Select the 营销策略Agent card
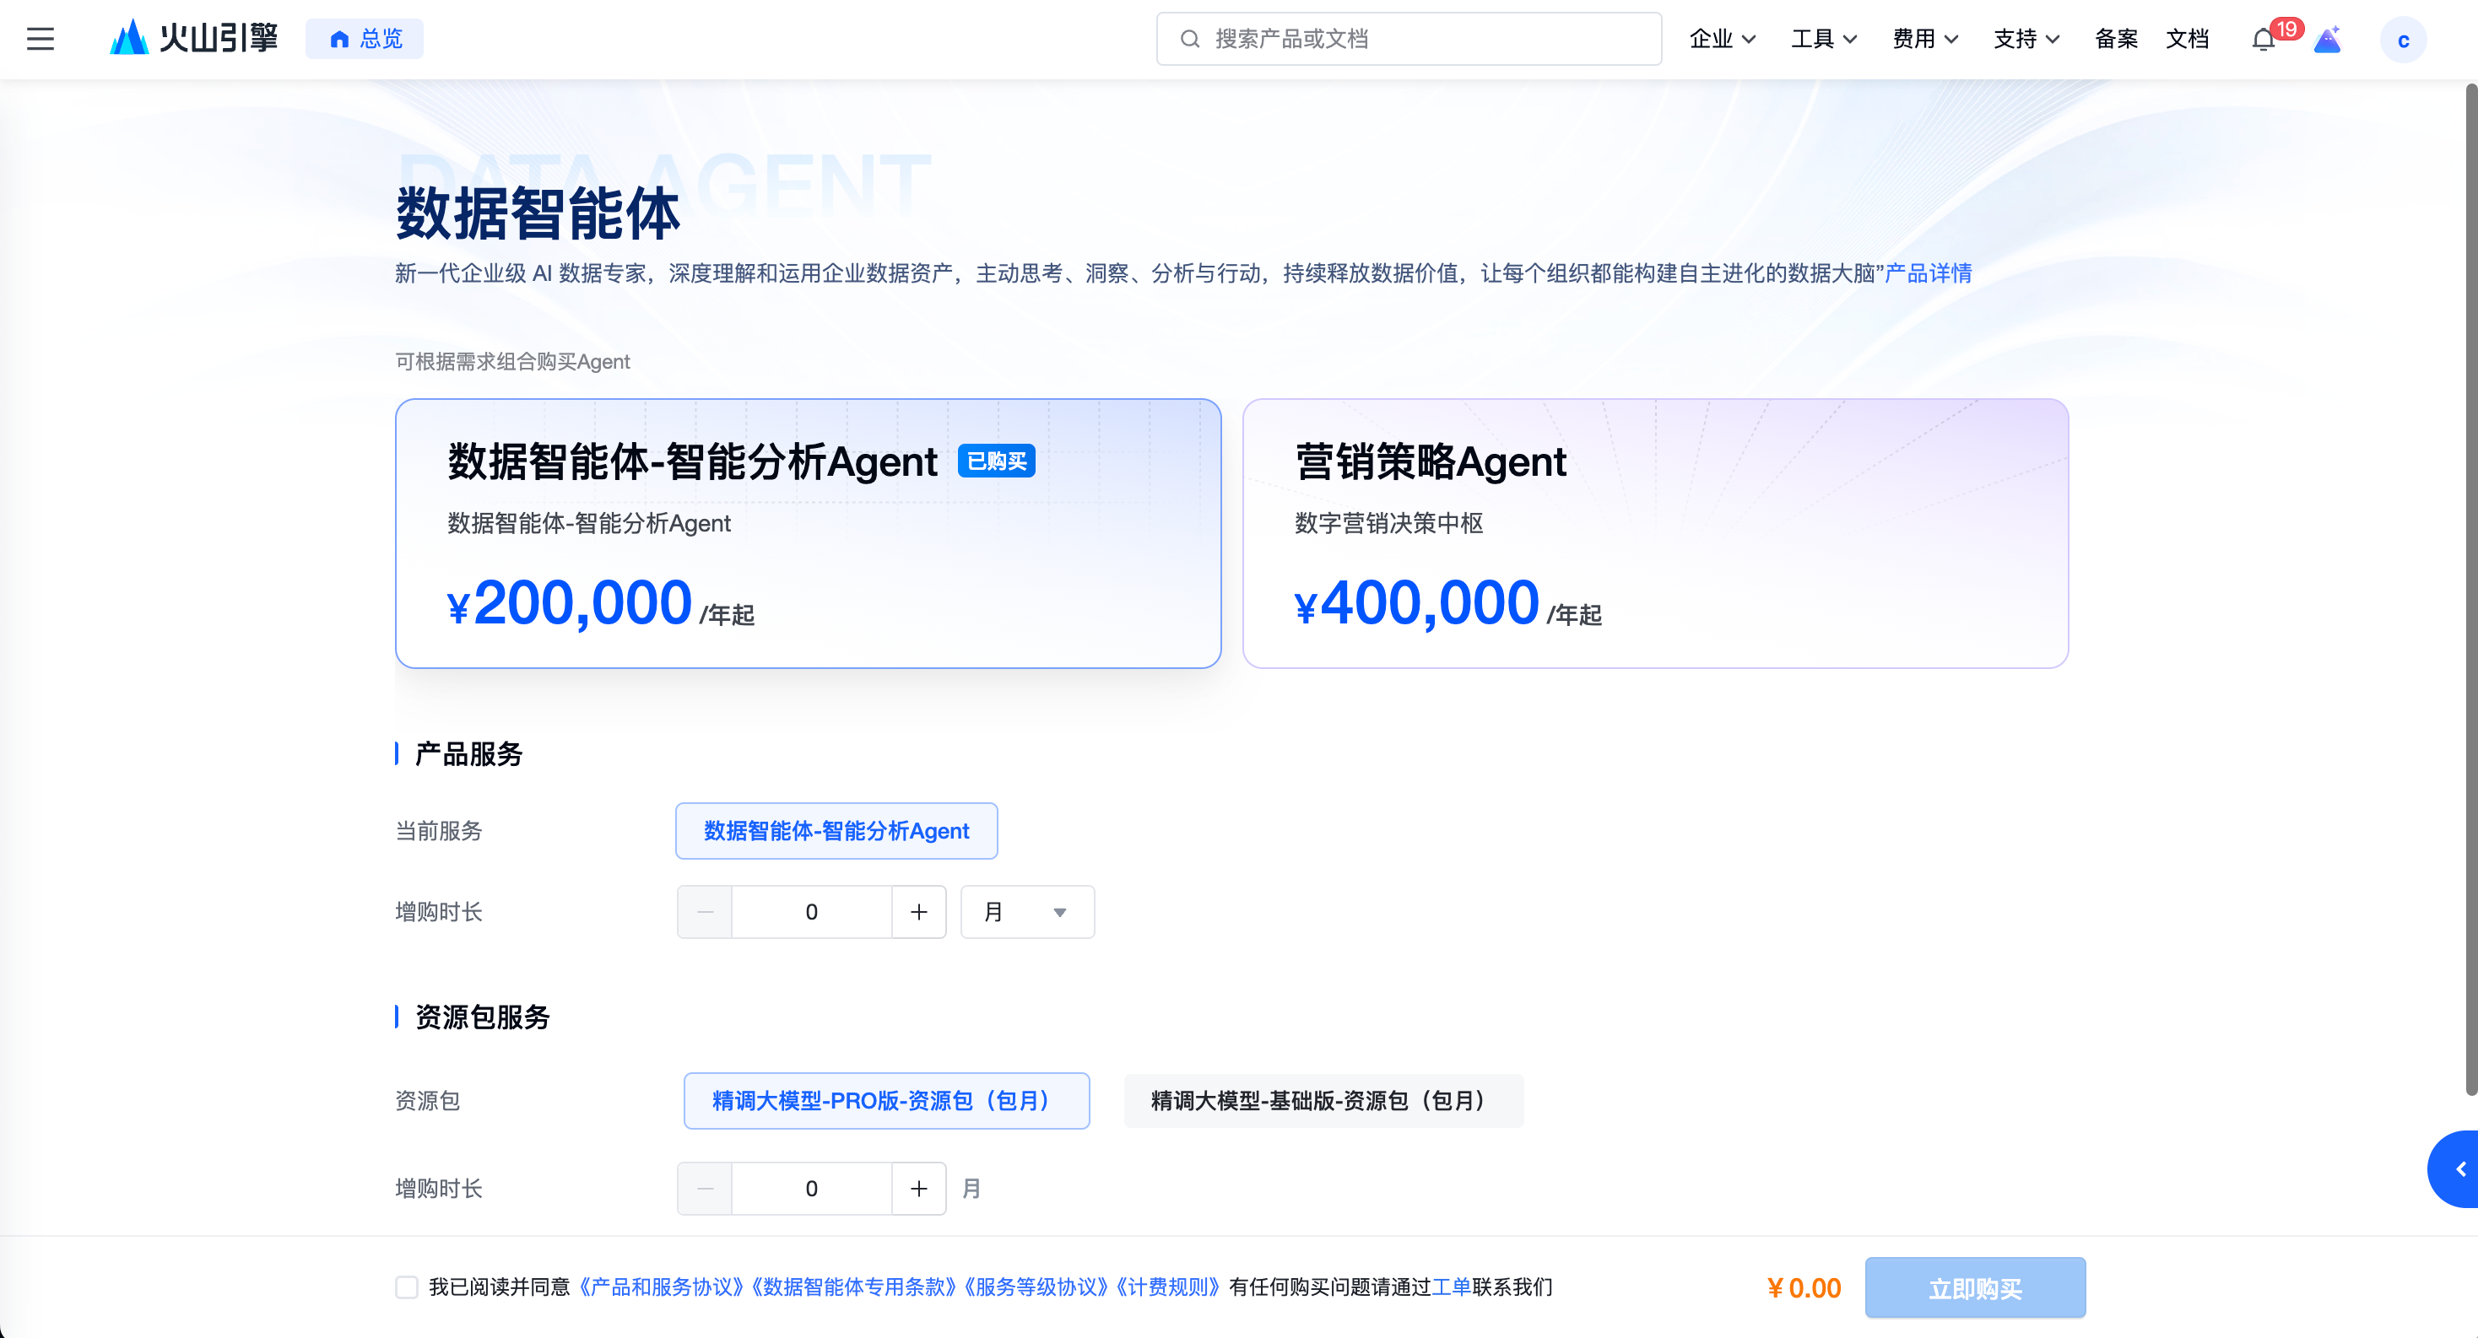This screenshot has height=1338, width=2478. click(1656, 533)
